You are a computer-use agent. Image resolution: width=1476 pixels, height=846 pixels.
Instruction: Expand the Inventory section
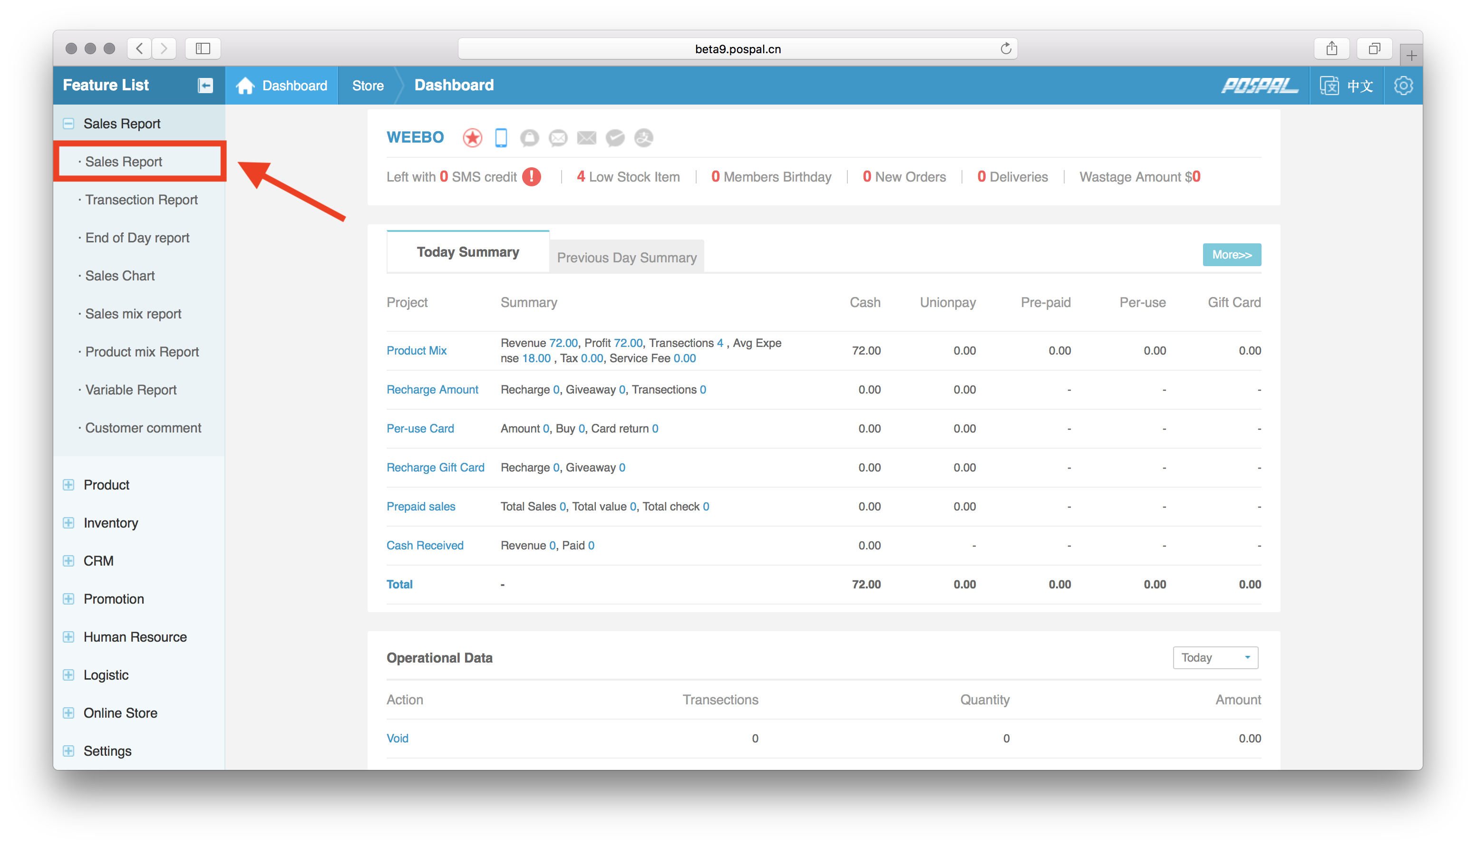tap(68, 522)
